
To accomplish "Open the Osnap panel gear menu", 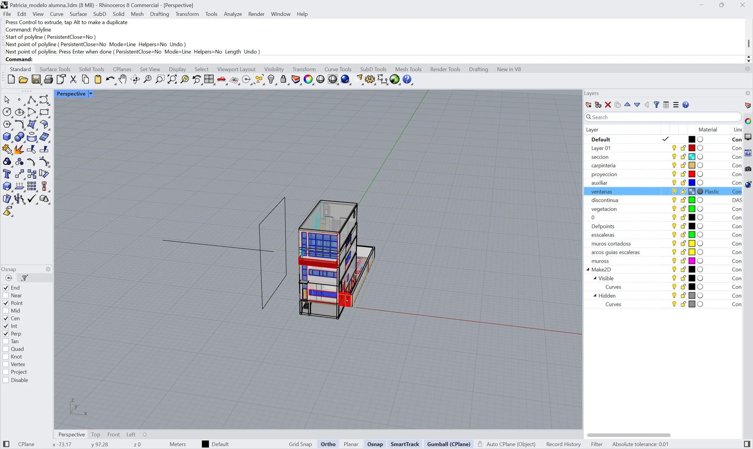I will (x=48, y=269).
